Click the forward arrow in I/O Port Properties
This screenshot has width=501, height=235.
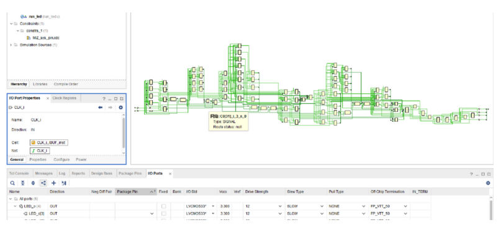[111, 108]
